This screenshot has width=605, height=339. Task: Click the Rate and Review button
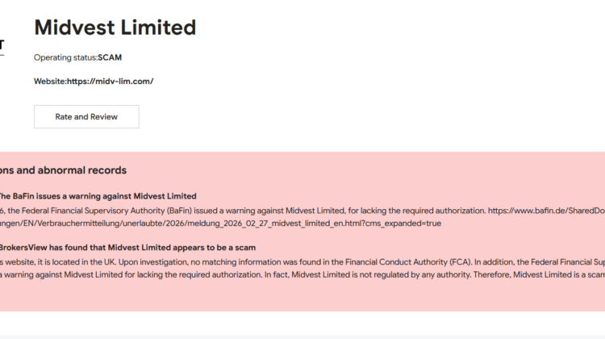86,117
